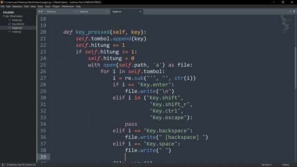
Task: Open the View menu
Action: coord(33,6)
